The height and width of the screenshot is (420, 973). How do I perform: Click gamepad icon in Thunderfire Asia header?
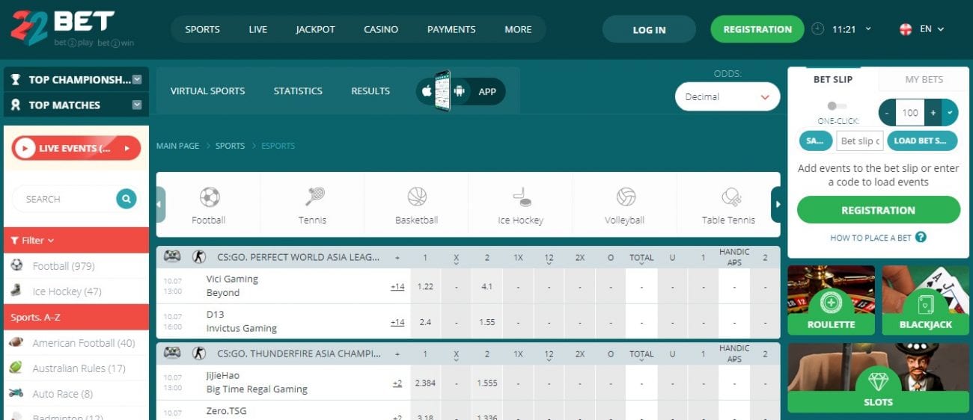click(x=173, y=353)
